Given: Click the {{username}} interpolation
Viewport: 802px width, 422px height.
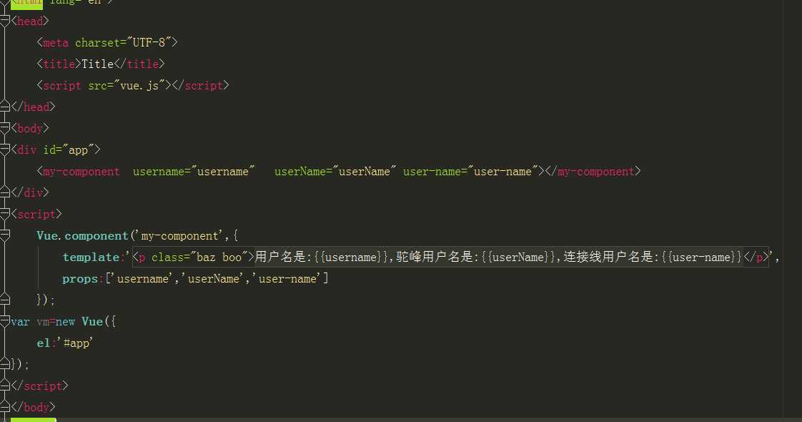Looking at the screenshot, I should tap(352, 257).
